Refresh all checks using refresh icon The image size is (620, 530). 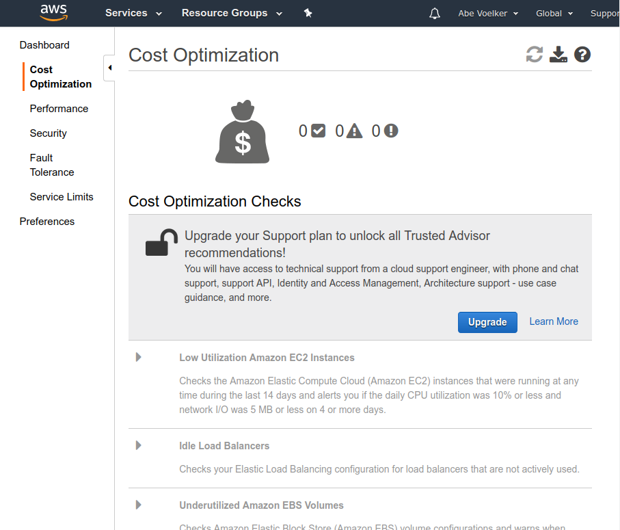pyautogui.click(x=534, y=55)
